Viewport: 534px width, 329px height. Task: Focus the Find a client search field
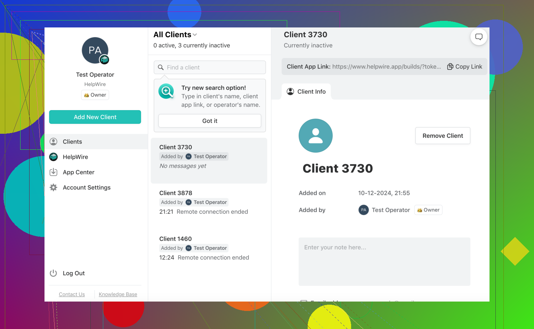[210, 67]
